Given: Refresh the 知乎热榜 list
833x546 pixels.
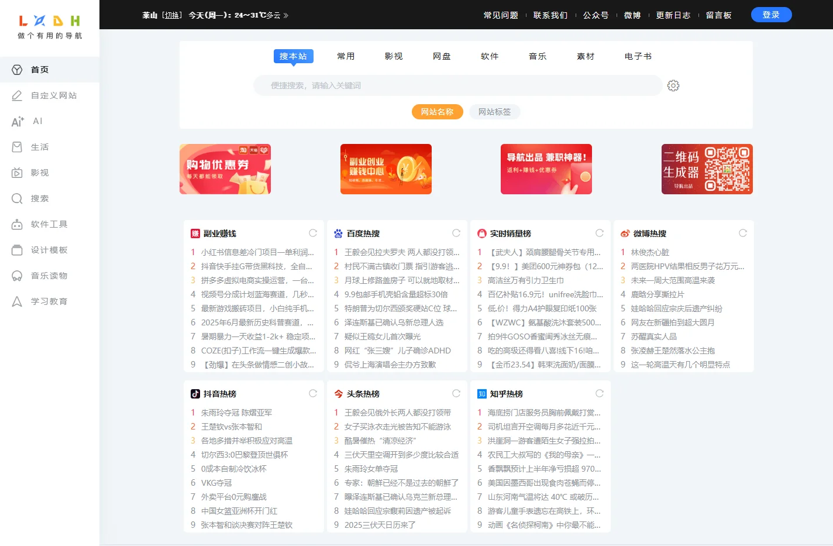Looking at the screenshot, I should [x=600, y=393].
